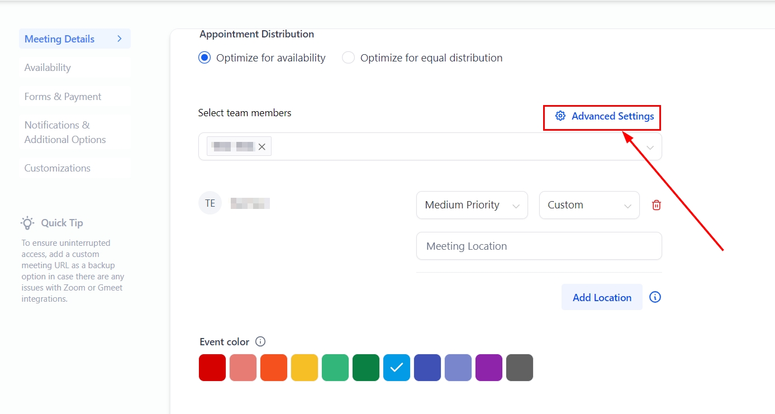Switch to Customizations section
Screen dimensions: 775x414
(x=57, y=168)
